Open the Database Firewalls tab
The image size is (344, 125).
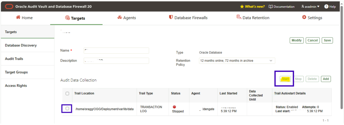(x=188, y=18)
